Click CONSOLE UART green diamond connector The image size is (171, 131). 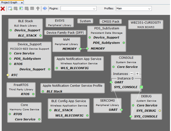tap(111, 82)
